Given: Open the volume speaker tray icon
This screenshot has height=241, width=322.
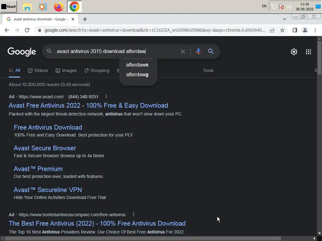Looking at the screenshot, I should 289,7.
